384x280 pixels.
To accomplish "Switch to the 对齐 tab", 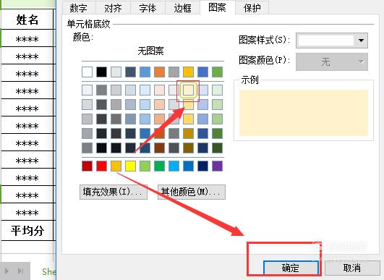I will (x=113, y=8).
